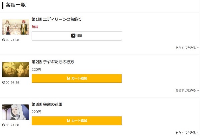Click the cart icon for 第2話 子ヤギたちの行方

coord(68,78)
